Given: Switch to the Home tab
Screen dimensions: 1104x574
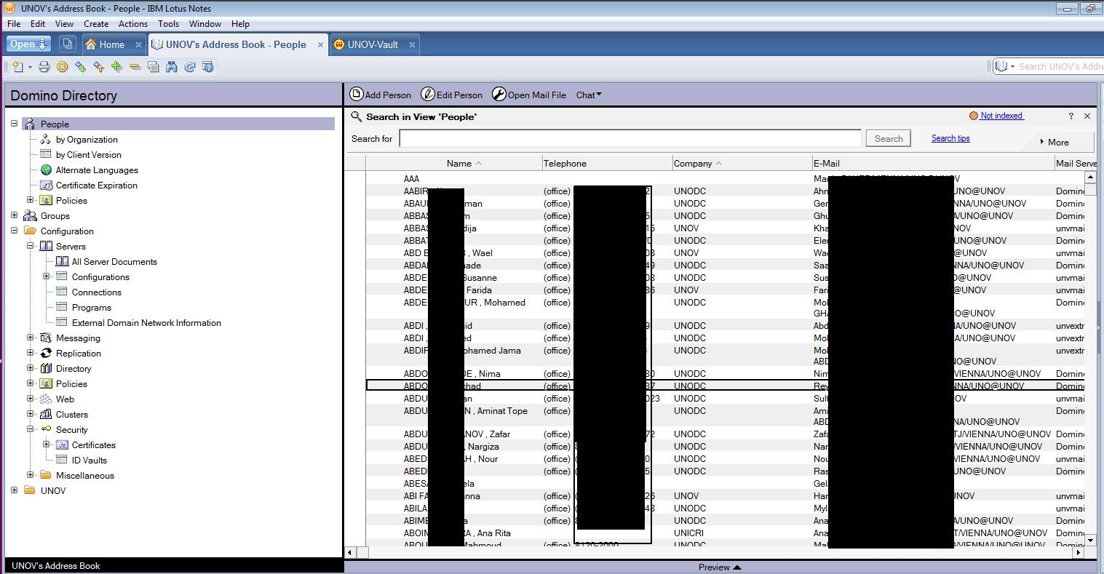Looking at the screenshot, I should pos(113,44).
